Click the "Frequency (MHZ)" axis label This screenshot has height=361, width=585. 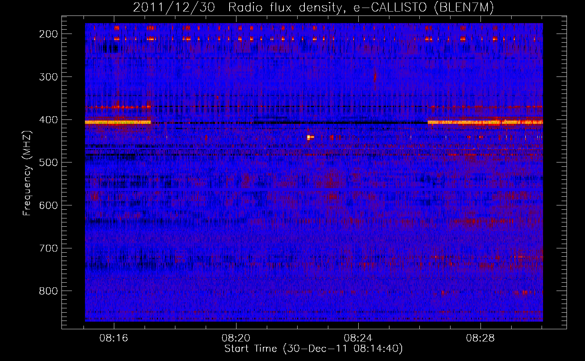pos(27,173)
